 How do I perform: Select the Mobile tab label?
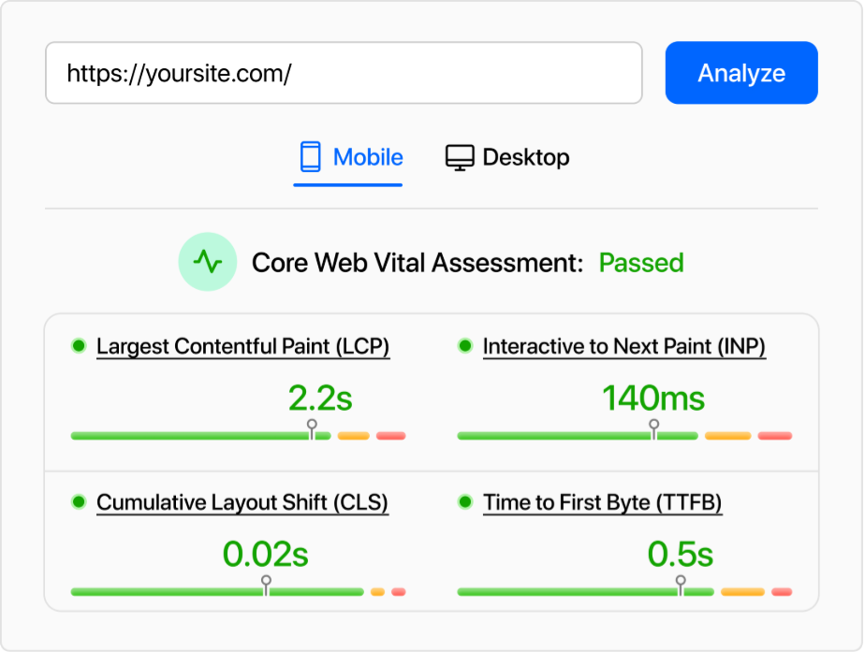pos(368,157)
